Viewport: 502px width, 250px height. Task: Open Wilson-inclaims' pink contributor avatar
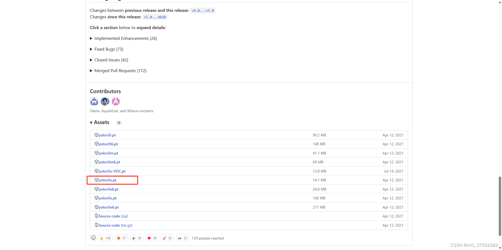pyautogui.click(x=116, y=101)
